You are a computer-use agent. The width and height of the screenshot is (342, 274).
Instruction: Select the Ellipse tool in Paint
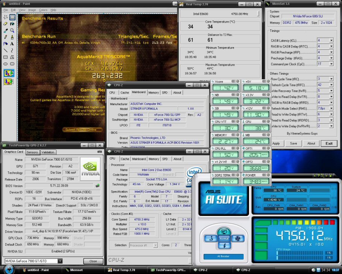[x=6, y=64]
